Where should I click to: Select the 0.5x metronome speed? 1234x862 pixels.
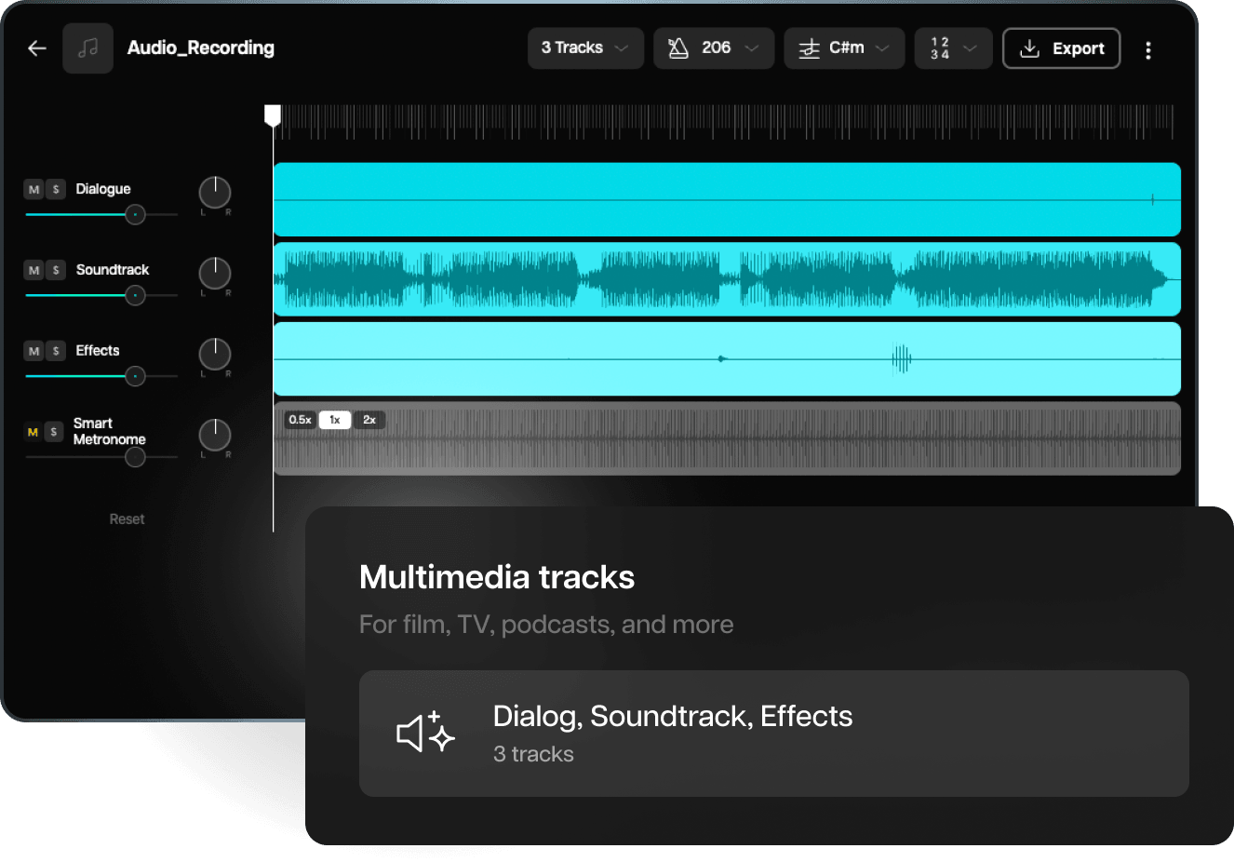pyautogui.click(x=300, y=420)
